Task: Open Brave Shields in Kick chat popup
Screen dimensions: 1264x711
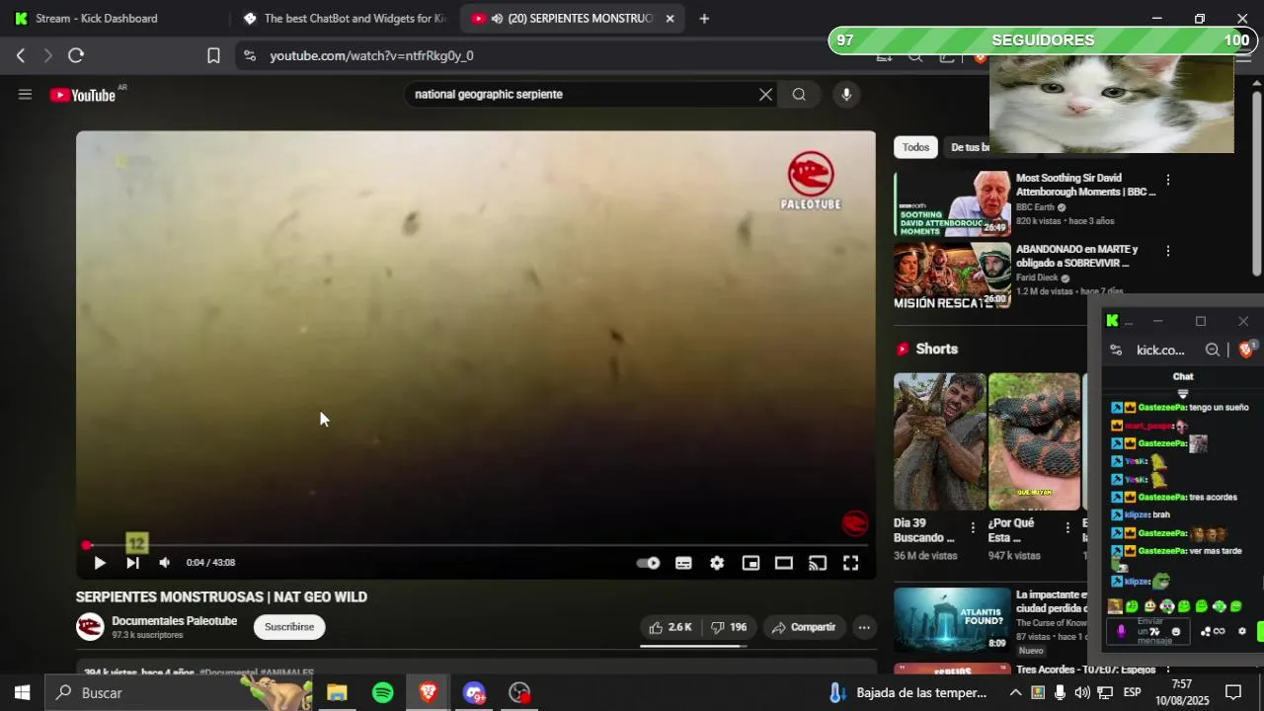Action: click(x=1246, y=350)
